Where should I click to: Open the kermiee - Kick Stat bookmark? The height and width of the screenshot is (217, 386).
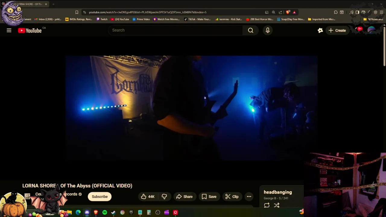point(229,19)
